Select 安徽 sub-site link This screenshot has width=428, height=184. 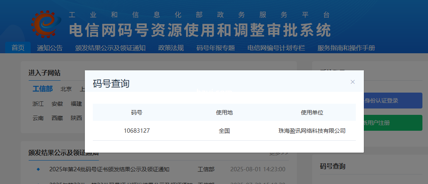(x=57, y=104)
